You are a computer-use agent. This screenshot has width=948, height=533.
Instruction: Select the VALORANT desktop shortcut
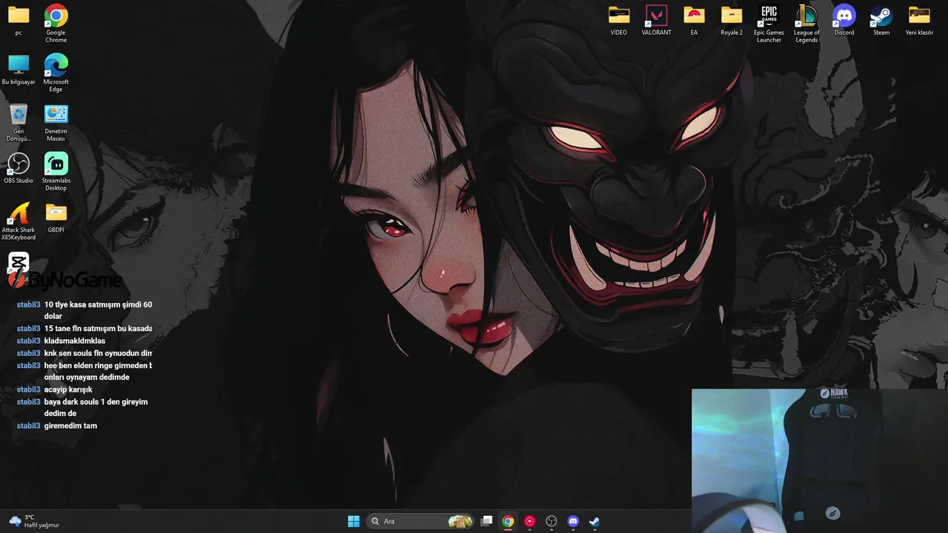pyautogui.click(x=656, y=20)
